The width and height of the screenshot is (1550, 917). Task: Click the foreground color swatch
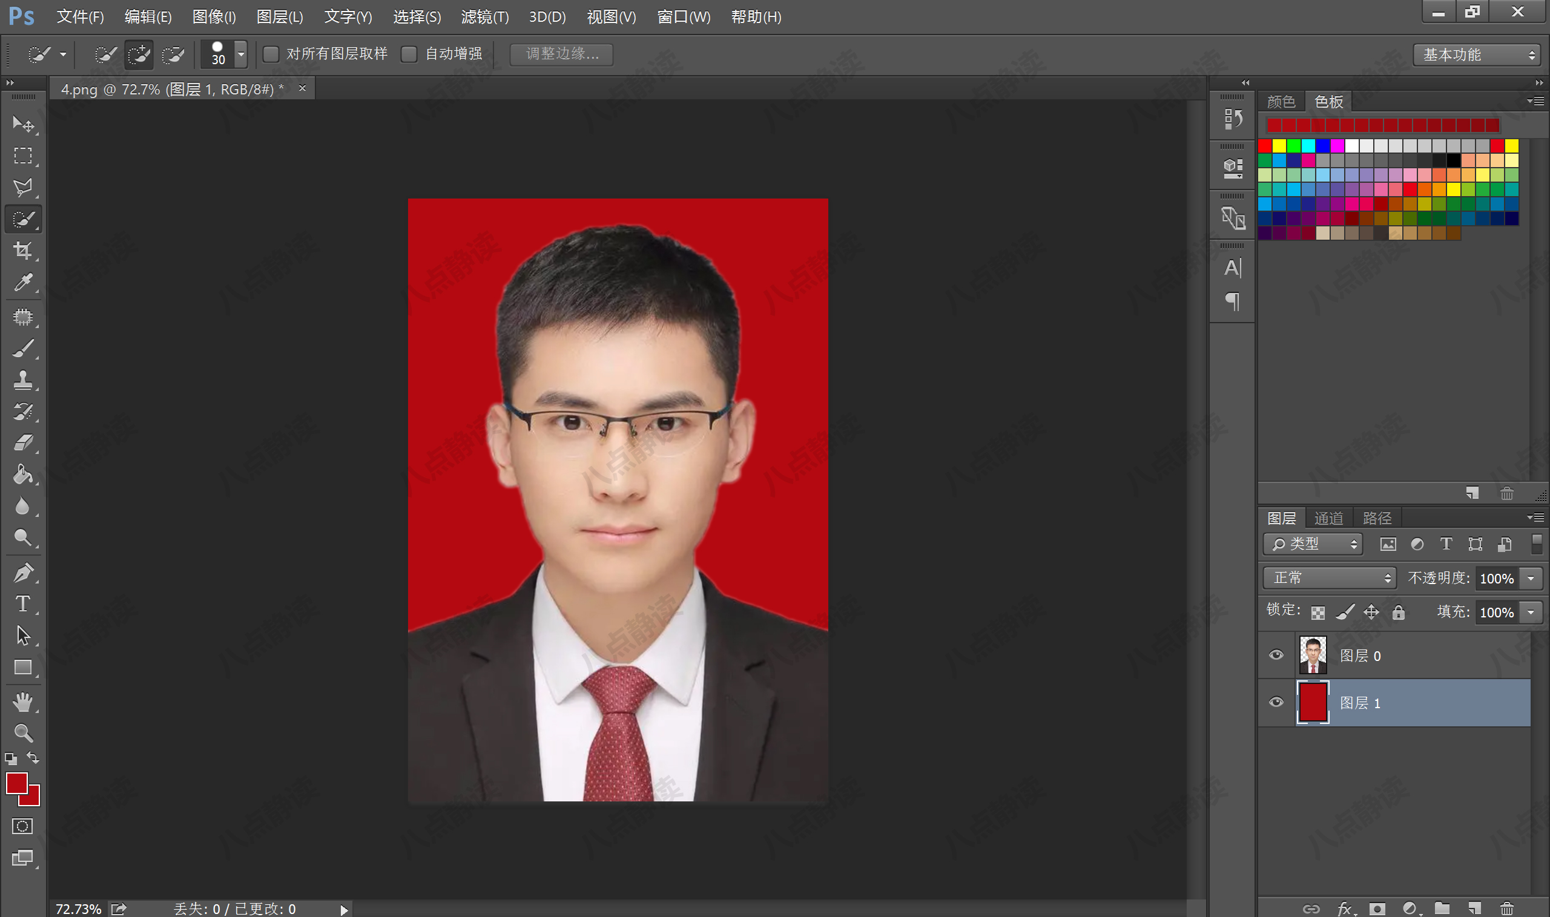[x=17, y=783]
